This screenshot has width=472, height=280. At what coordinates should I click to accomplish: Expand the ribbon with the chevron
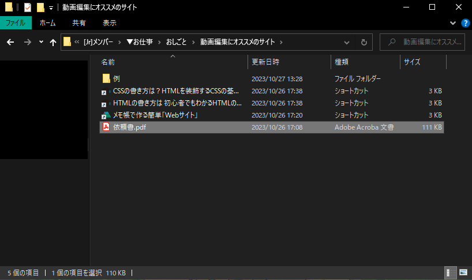tap(453, 23)
